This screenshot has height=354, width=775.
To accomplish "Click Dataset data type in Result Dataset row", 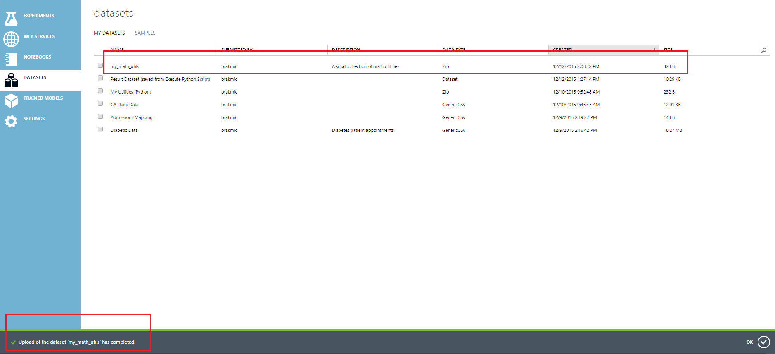I will pos(450,79).
